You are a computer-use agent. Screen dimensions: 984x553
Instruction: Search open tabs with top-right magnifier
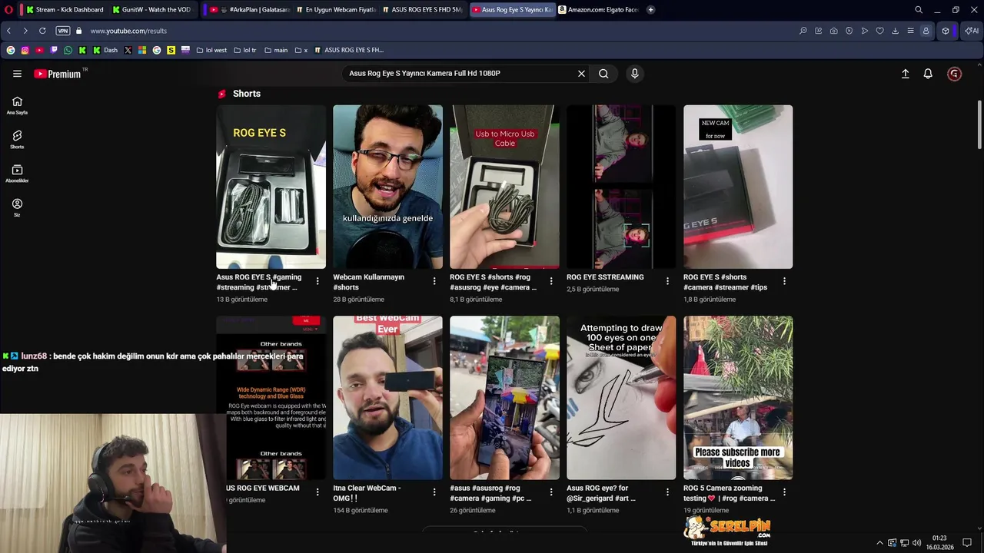pos(918,10)
